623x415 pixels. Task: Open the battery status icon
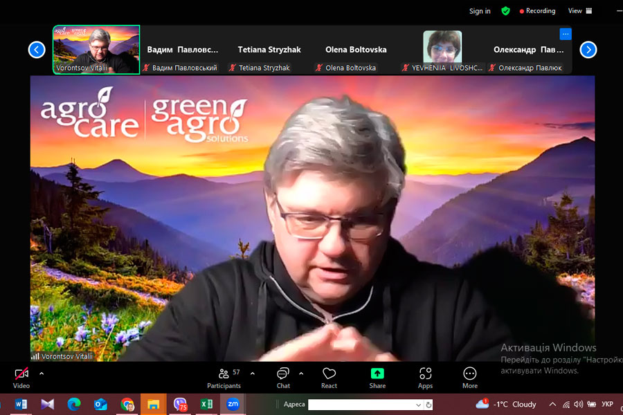[592, 404]
